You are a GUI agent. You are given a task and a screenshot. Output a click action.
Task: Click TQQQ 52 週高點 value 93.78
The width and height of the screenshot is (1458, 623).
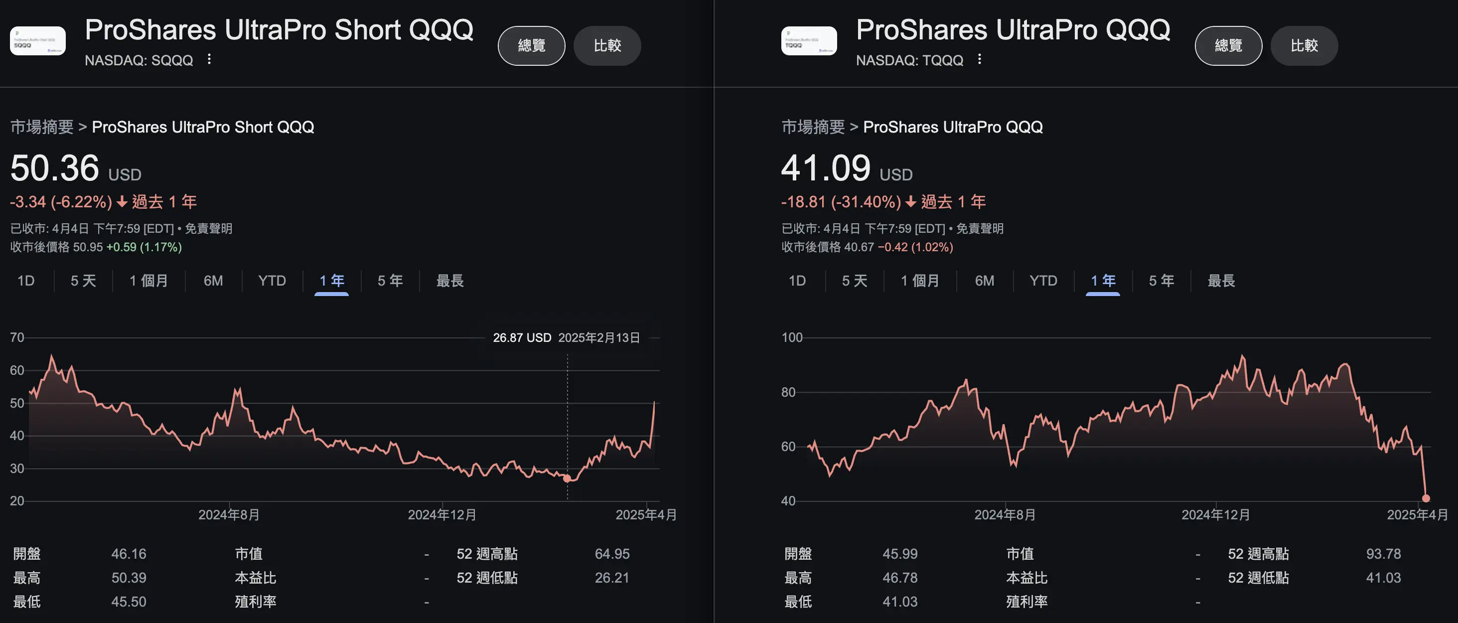tap(1384, 554)
